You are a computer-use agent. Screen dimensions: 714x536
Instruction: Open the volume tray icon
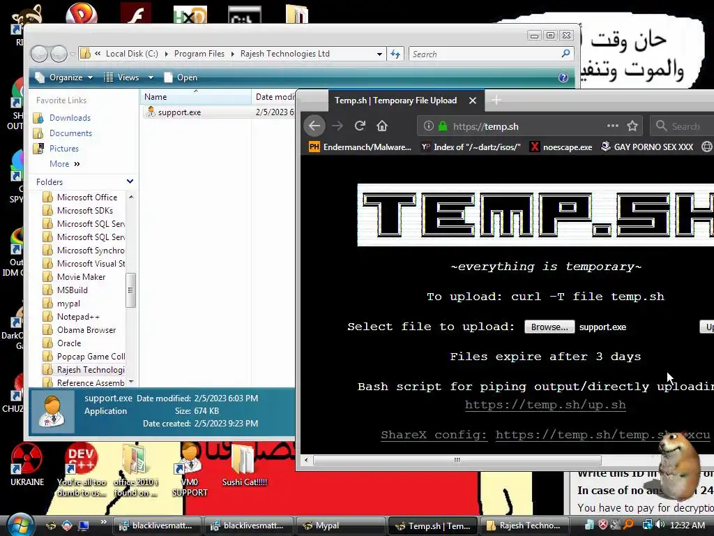(x=660, y=525)
